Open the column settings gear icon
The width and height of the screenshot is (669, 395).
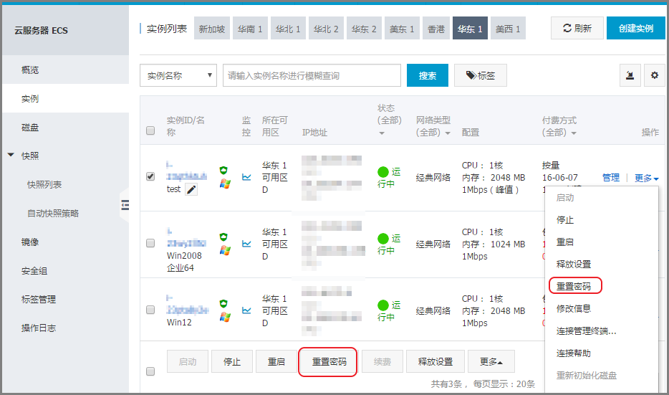pos(655,75)
